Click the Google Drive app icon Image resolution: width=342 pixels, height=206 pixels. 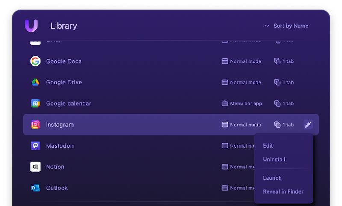coord(35,82)
